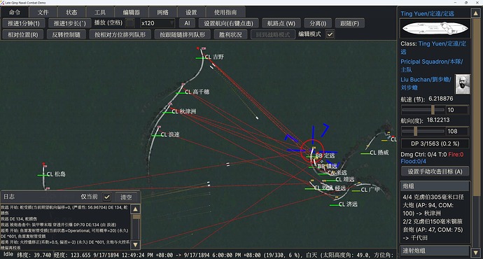This screenshot has width=483, height=259.
Task: Toggle the 播放 (空格) checkbox
Action: tap(130, 23)
